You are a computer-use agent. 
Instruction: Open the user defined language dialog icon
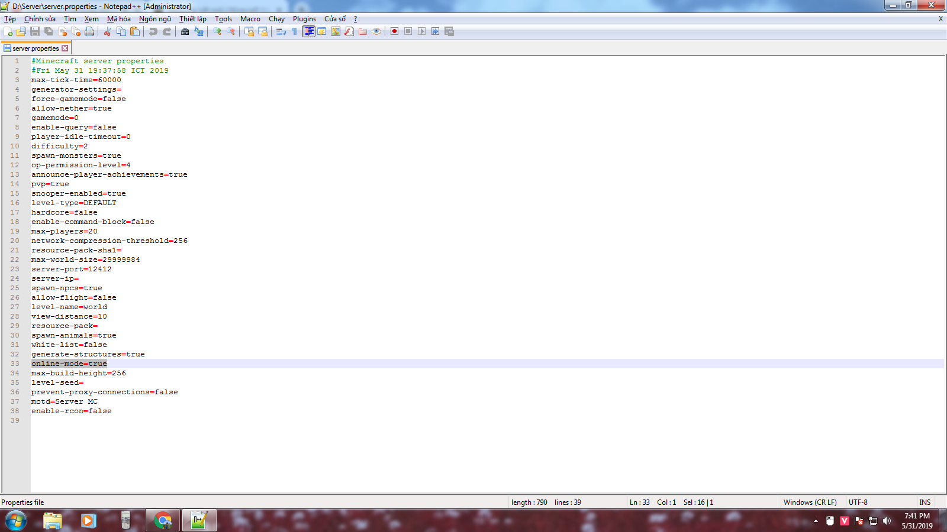[x=322, y=31]
